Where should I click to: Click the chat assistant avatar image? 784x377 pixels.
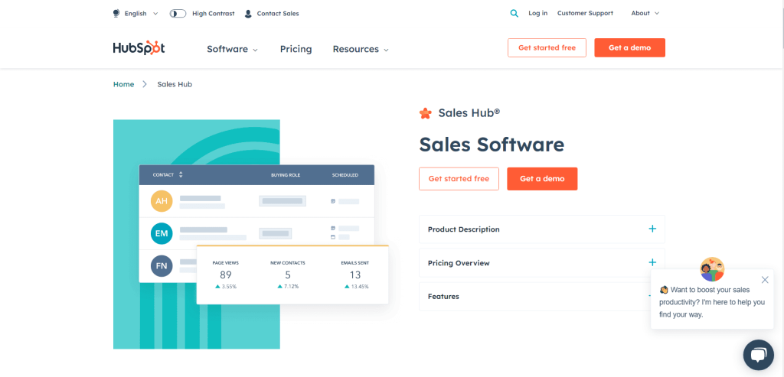pyautogui.click(x=712, y=270)
